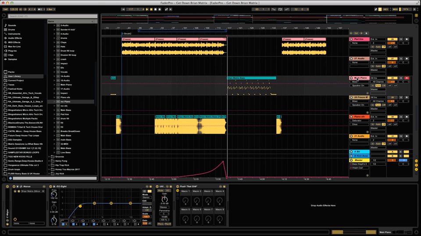This screenshot has height=236, width=421.
Task: Toggle the Draw Mode pencil icon
Action: pos(376,9)
